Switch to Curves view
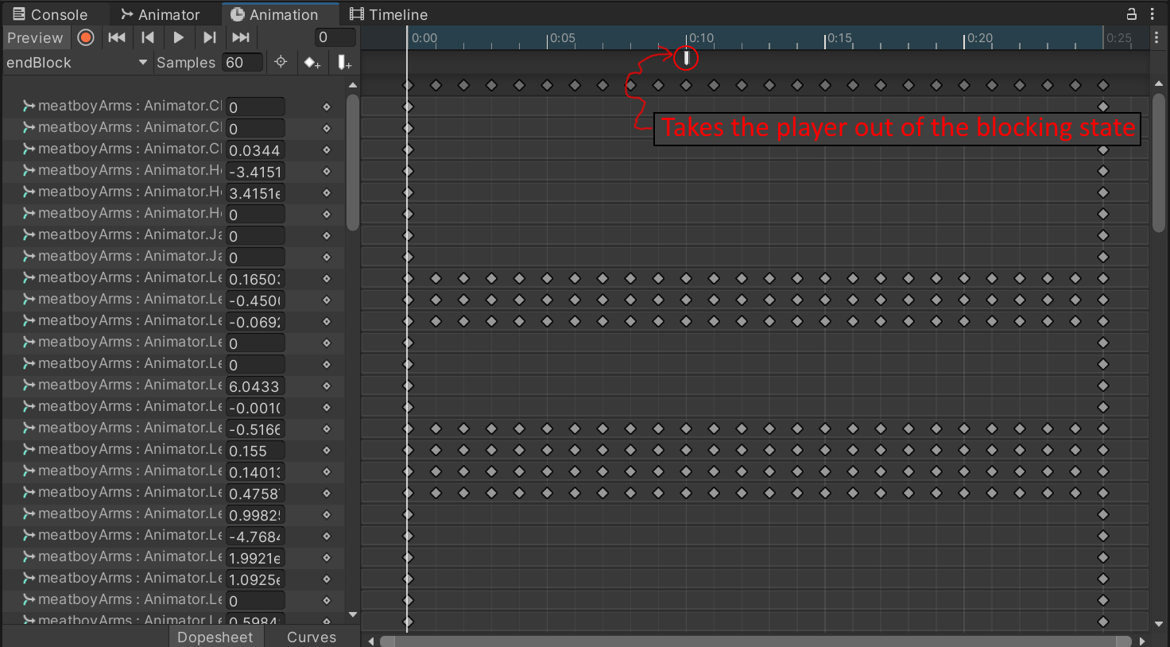 [311, 637]
